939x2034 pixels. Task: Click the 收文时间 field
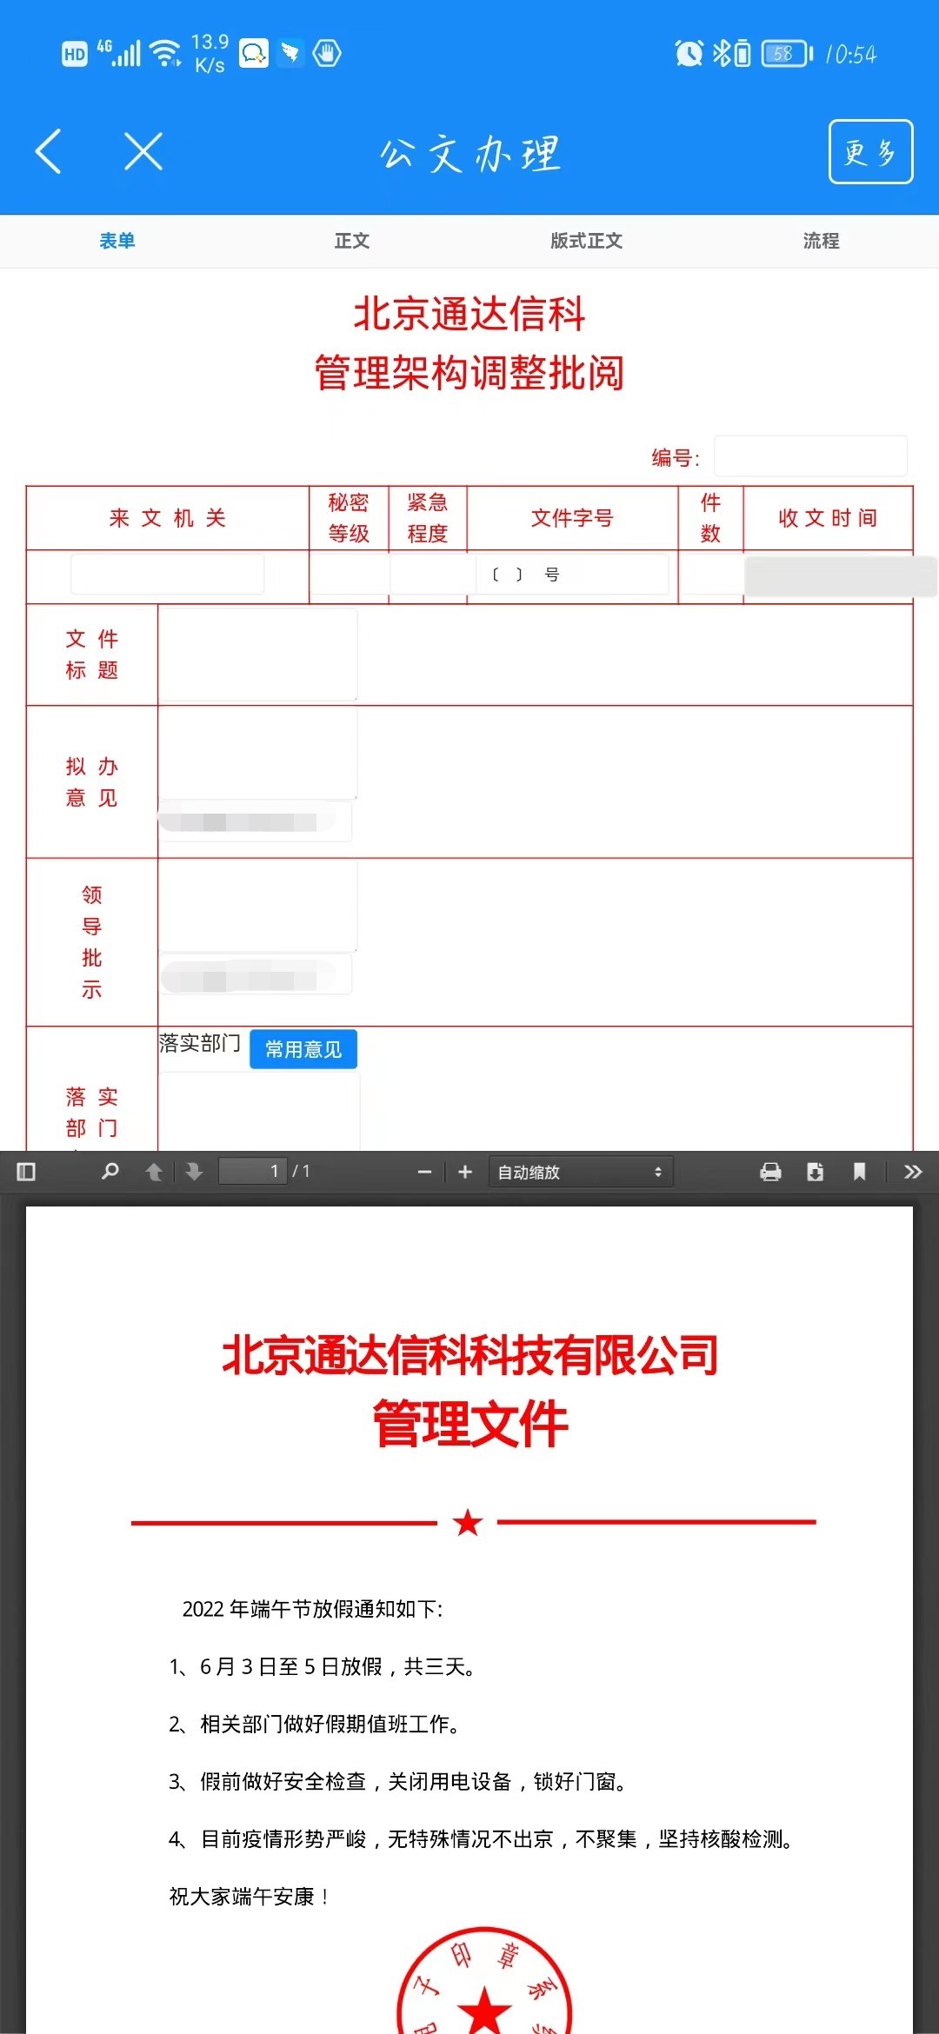[840, 576]
